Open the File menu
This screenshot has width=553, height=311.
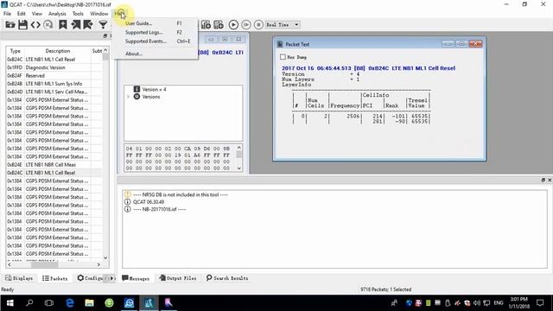(x=7, y=14)
